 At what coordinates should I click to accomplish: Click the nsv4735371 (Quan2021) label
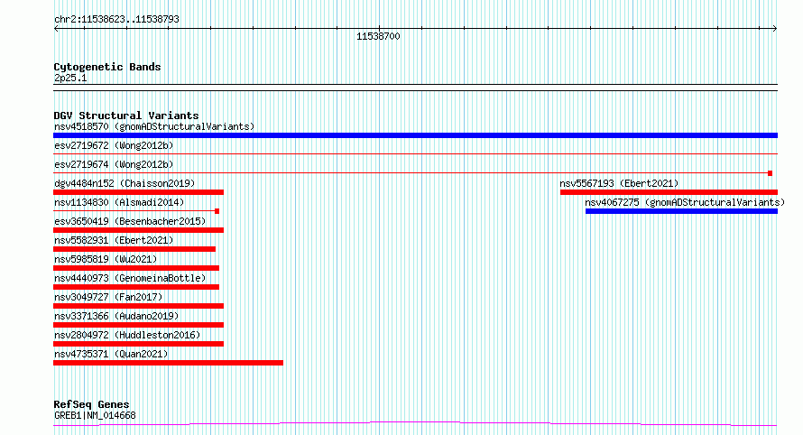click(111, 354)
